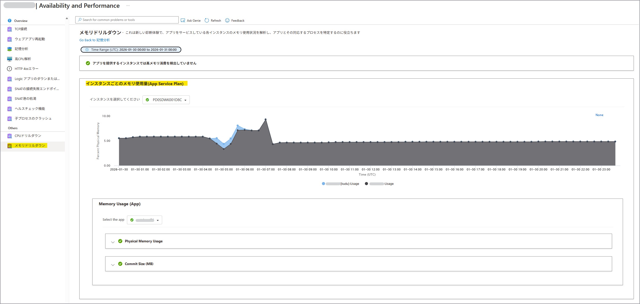The width and height of the screenshot is (640, 304).
Task: Click the Feedback smiley icon
Action: (227, 20)
